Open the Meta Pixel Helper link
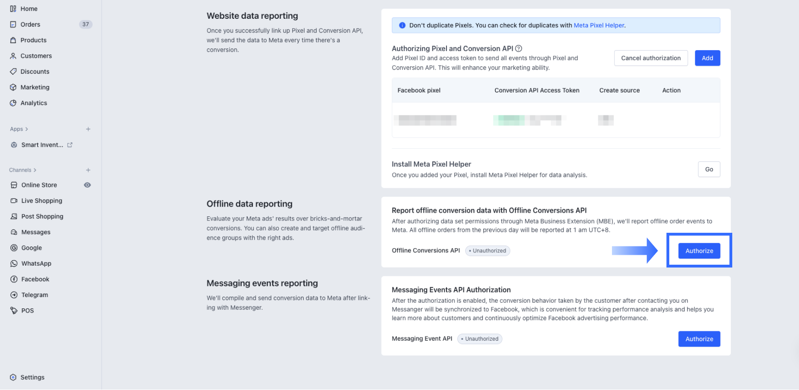This screenshot has height=390, width=799. tap(599, 25)
